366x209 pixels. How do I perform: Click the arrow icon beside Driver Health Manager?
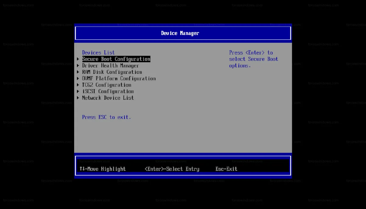click(78, 65)
